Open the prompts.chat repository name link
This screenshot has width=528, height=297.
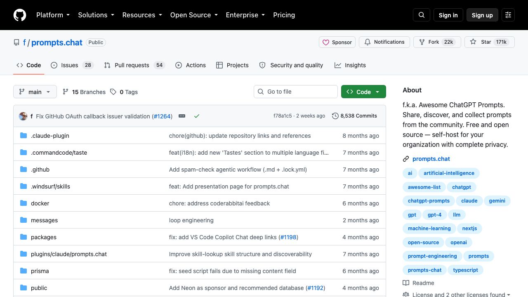pyautogui.click(x=57, y=42)
